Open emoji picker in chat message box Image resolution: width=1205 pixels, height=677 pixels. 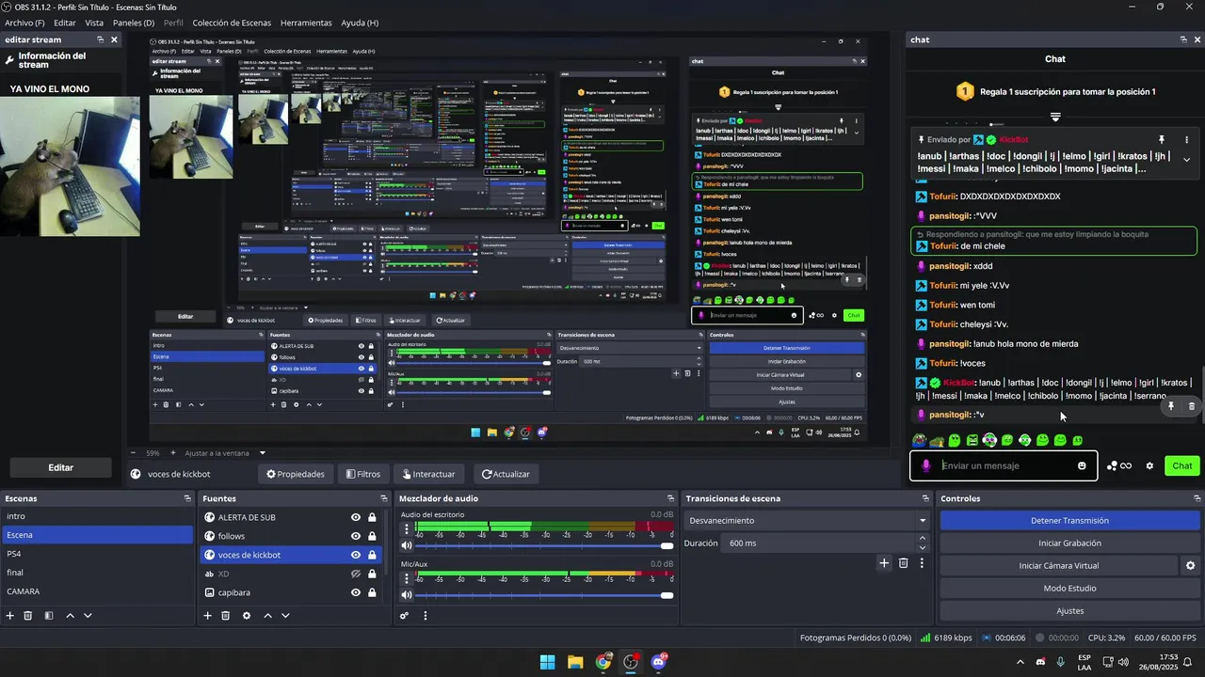pos(1082,465)
